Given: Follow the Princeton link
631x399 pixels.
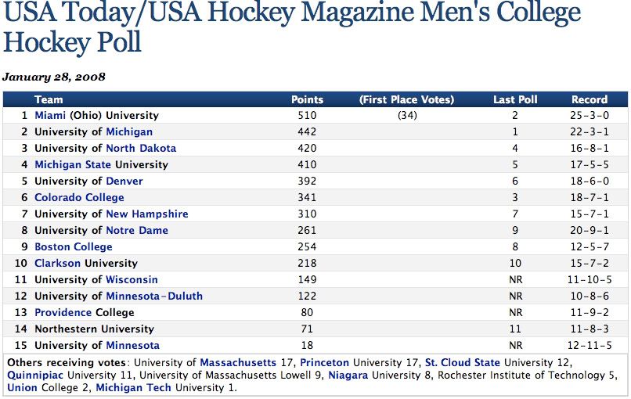Looking at the screenshot, I should pyautogui.click(x=325, y=363).
